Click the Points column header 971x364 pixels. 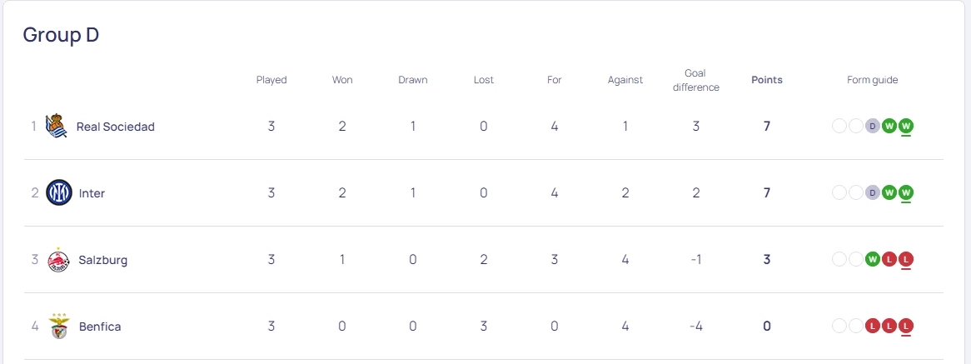tap(767, 80)
